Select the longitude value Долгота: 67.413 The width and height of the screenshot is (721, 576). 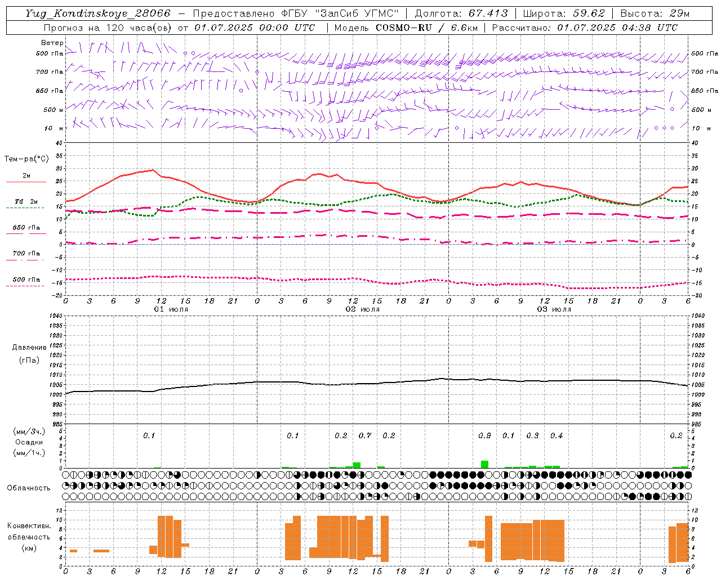pyautogui.click(x=461, y=13)
